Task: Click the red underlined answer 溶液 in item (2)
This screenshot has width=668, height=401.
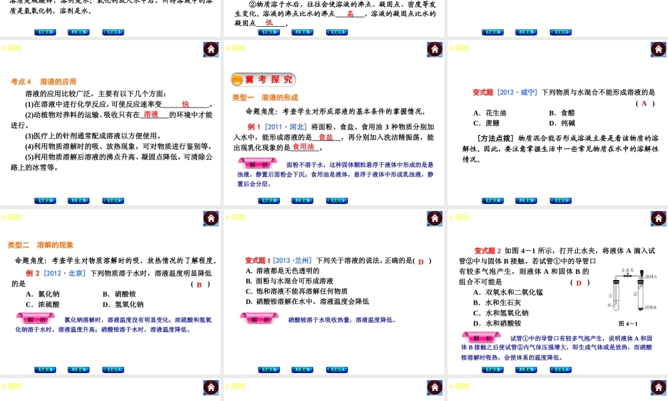Action: click(x=151, y=114)
